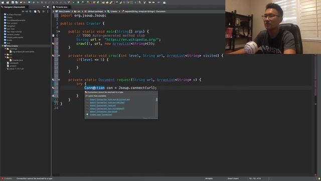
Task: Click the tip light bulb in status bar
Action: [x=319, y=179]
